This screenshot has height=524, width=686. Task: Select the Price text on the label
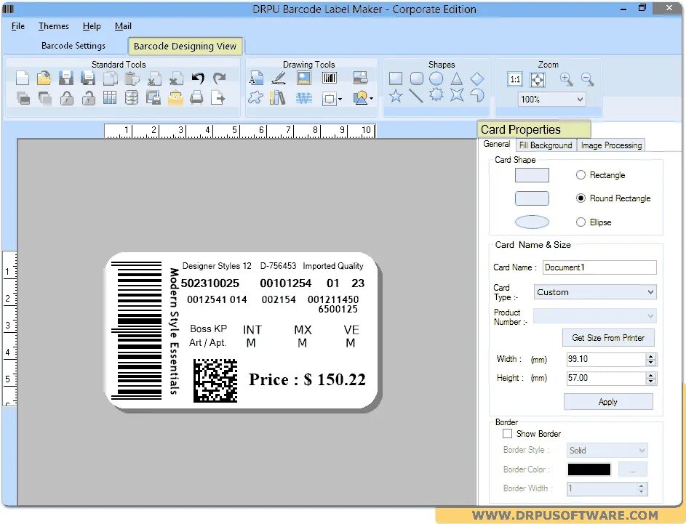pos(307,379)
